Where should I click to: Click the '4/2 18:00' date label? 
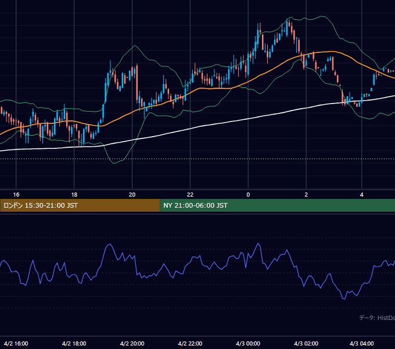[74, 343]
